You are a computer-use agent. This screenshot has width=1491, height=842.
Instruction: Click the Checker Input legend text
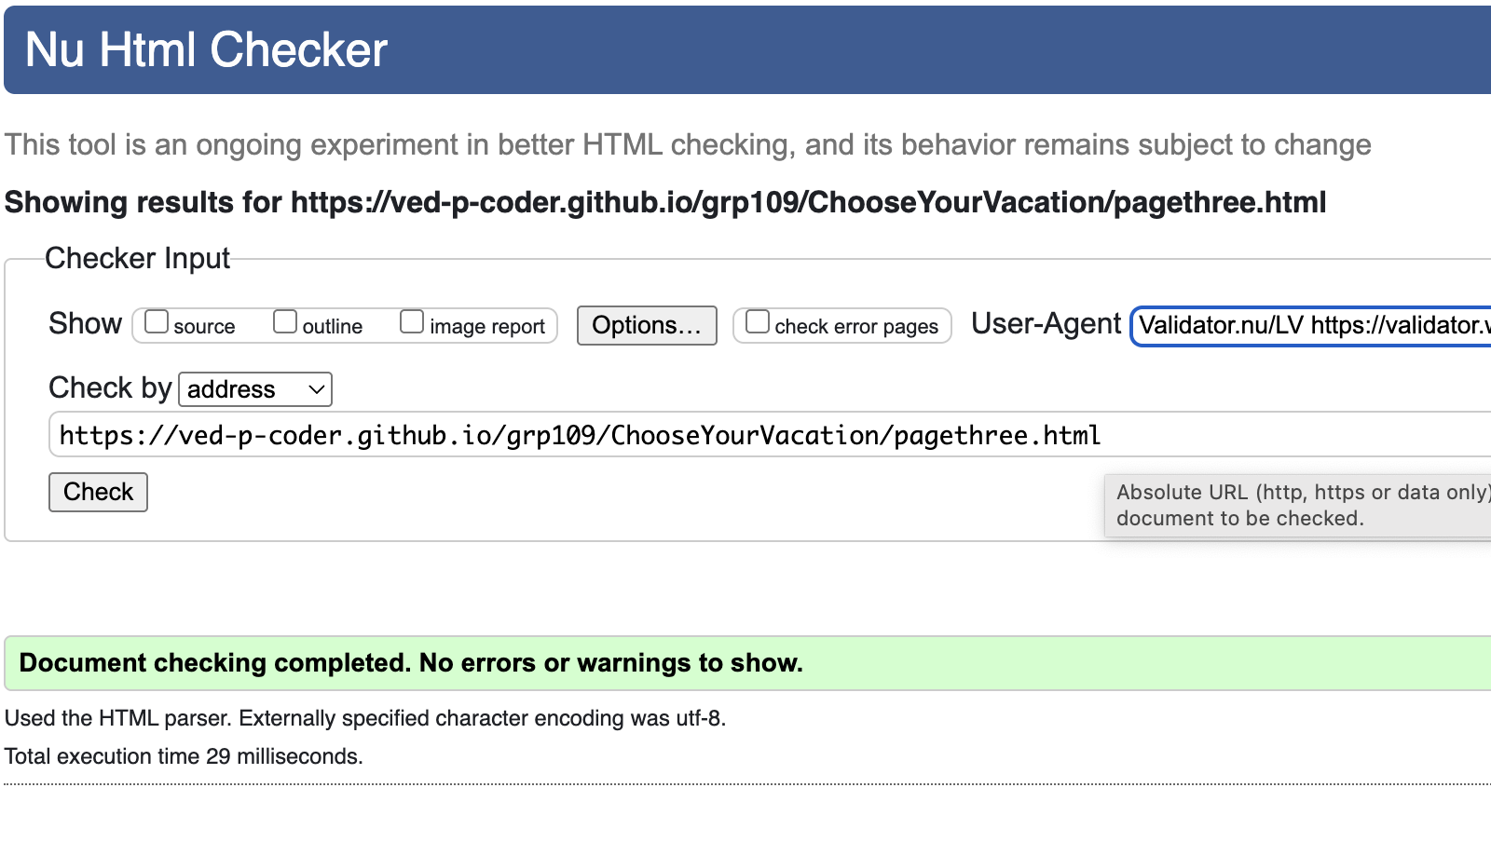coord(137,258)
